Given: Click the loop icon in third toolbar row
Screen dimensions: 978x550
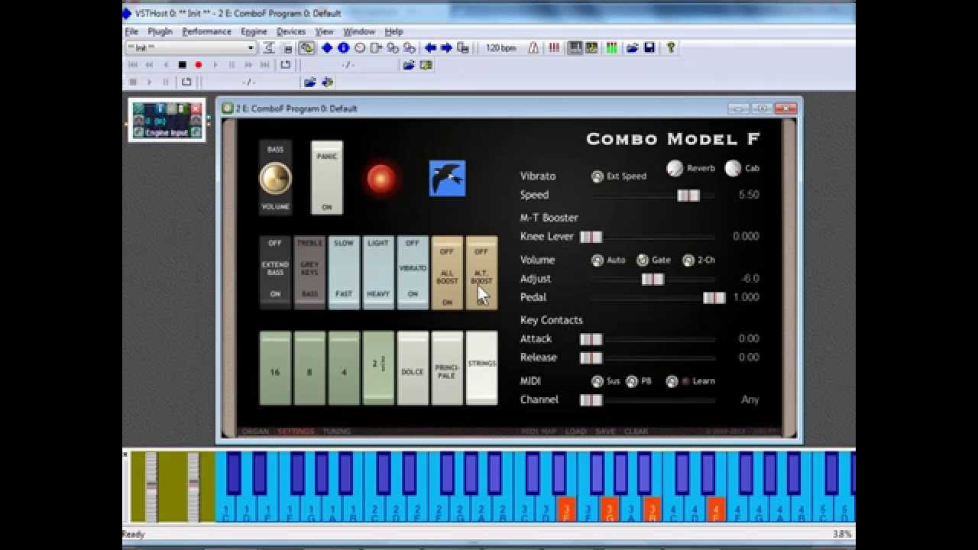Looking at the screenshot, I should [186, 82].
